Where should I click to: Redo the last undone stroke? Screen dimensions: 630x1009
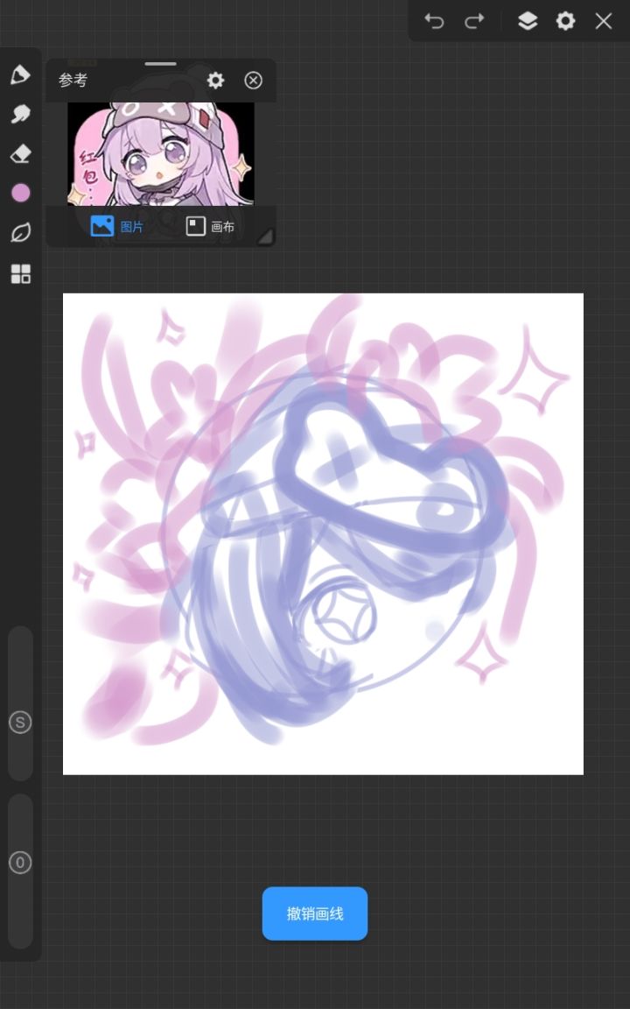tap(473, 21)
